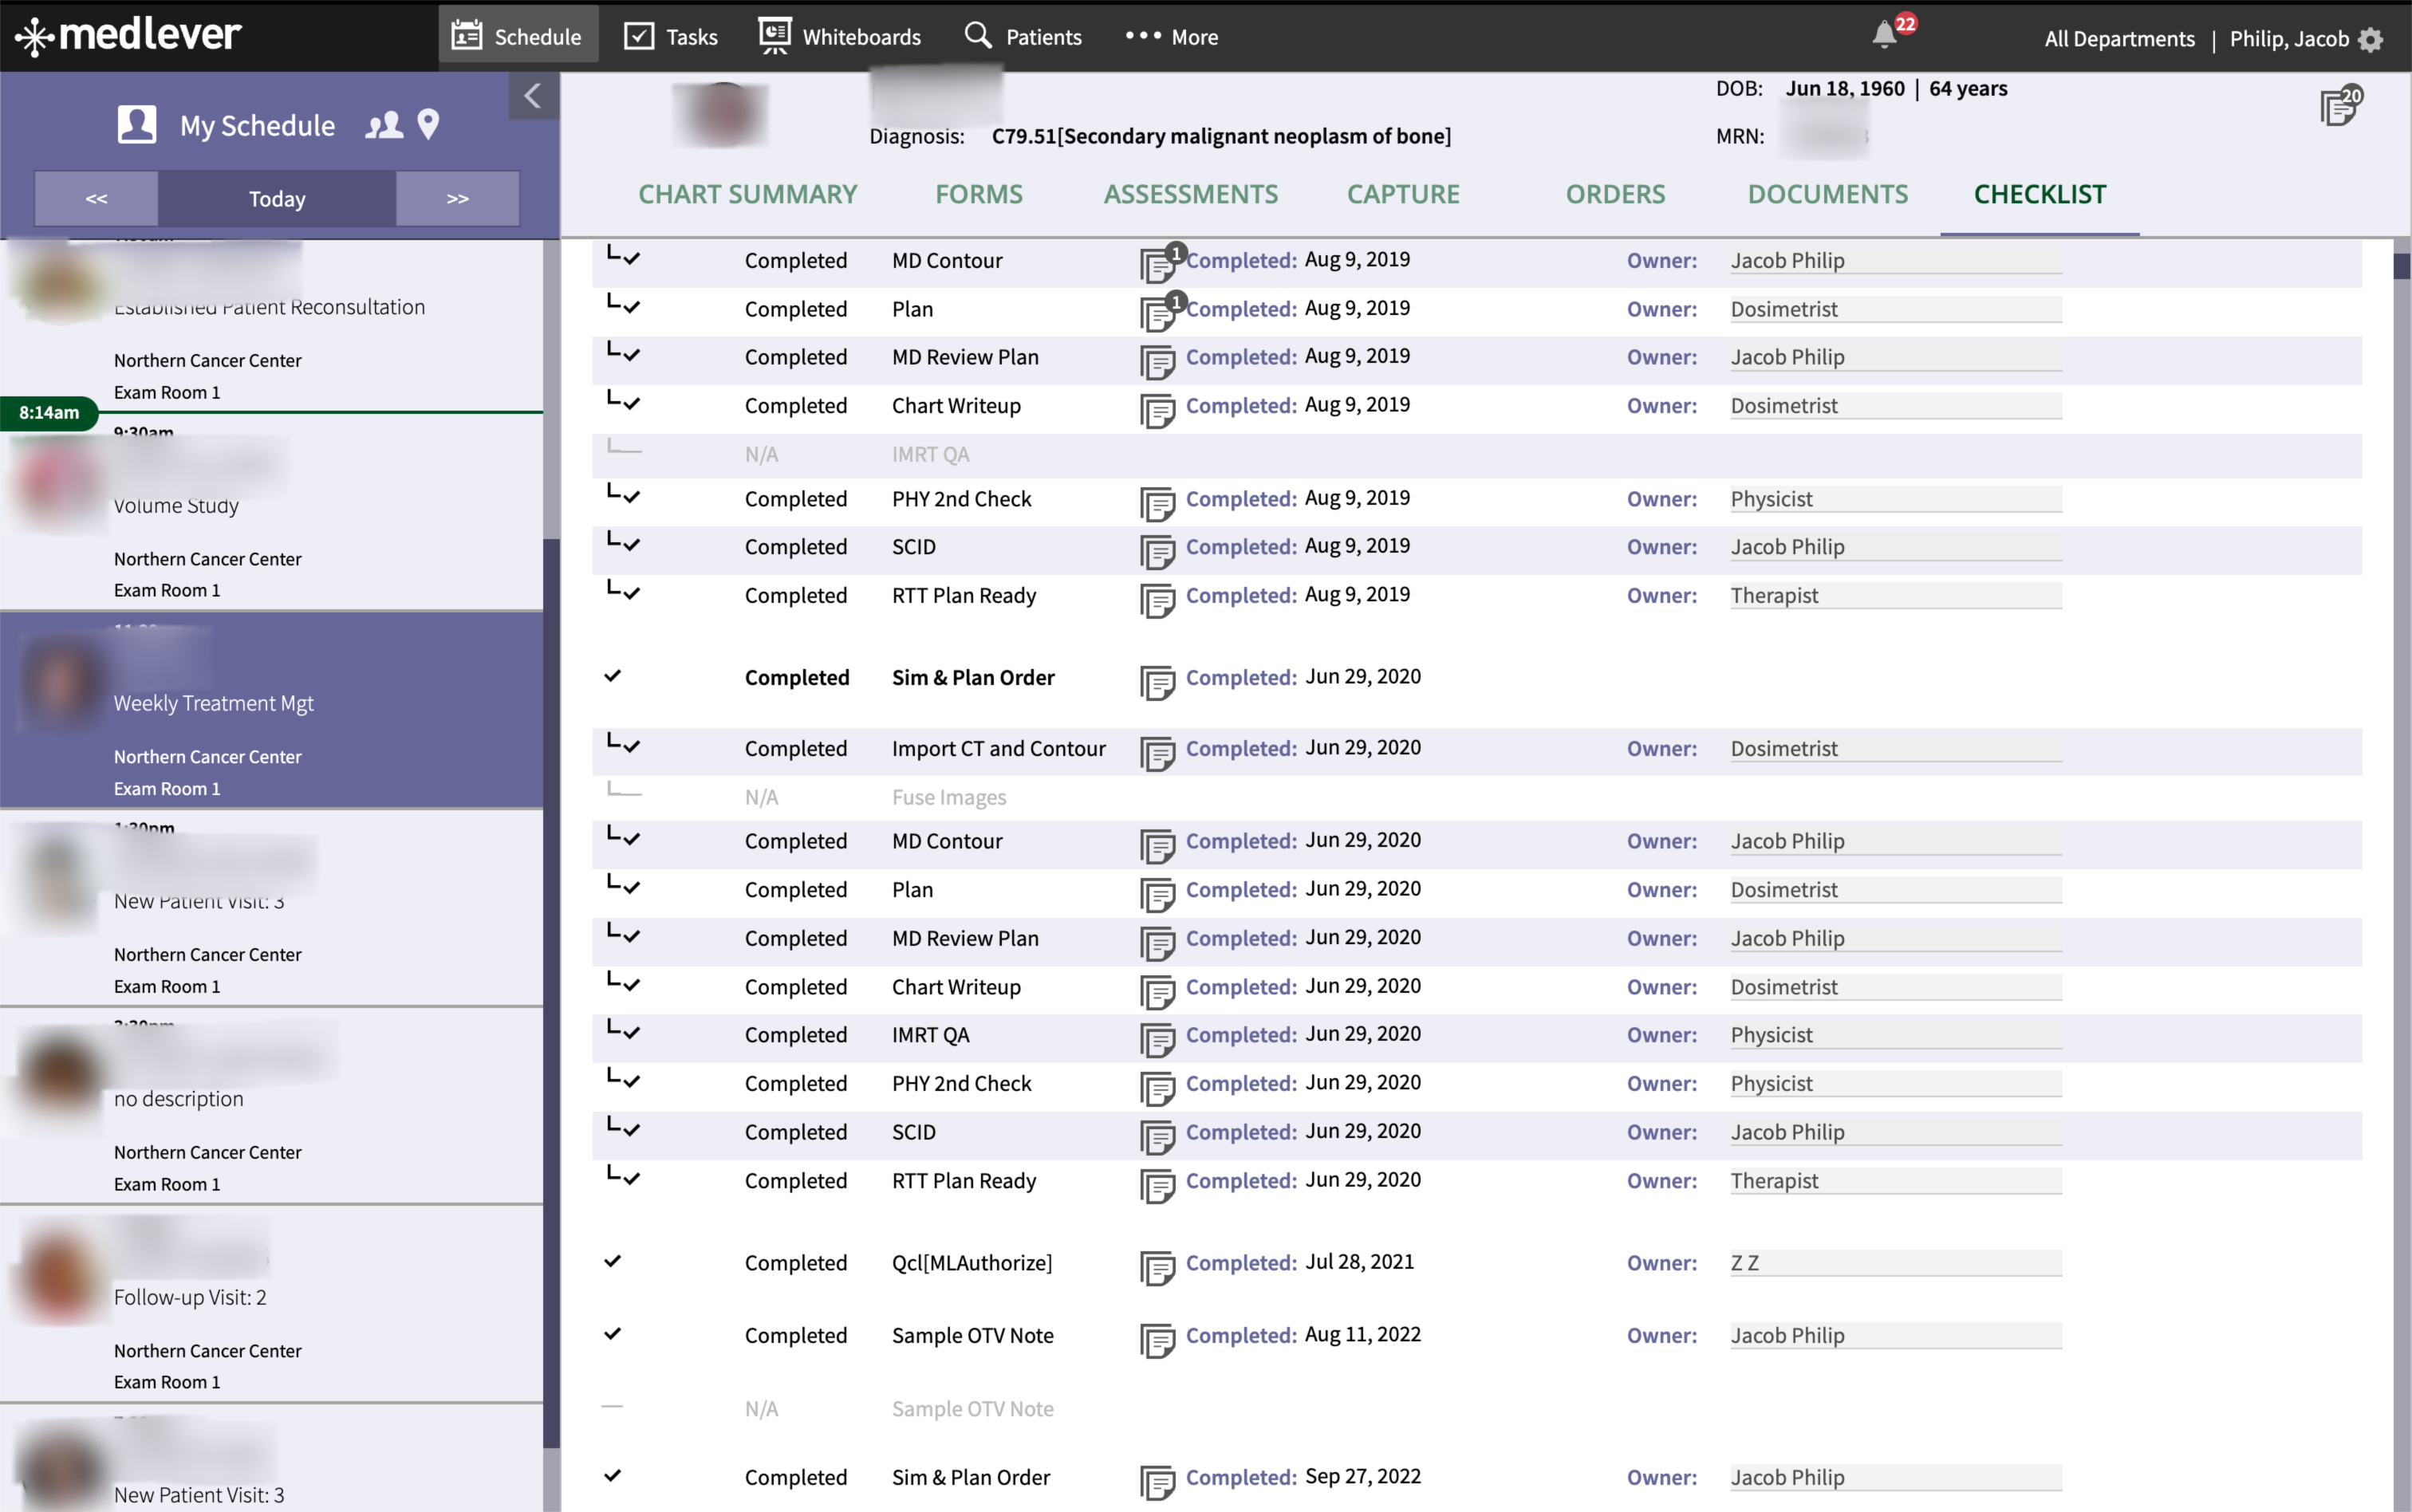Switch to Chart Summary tab

pyautogui.click(x=748, y=194)
